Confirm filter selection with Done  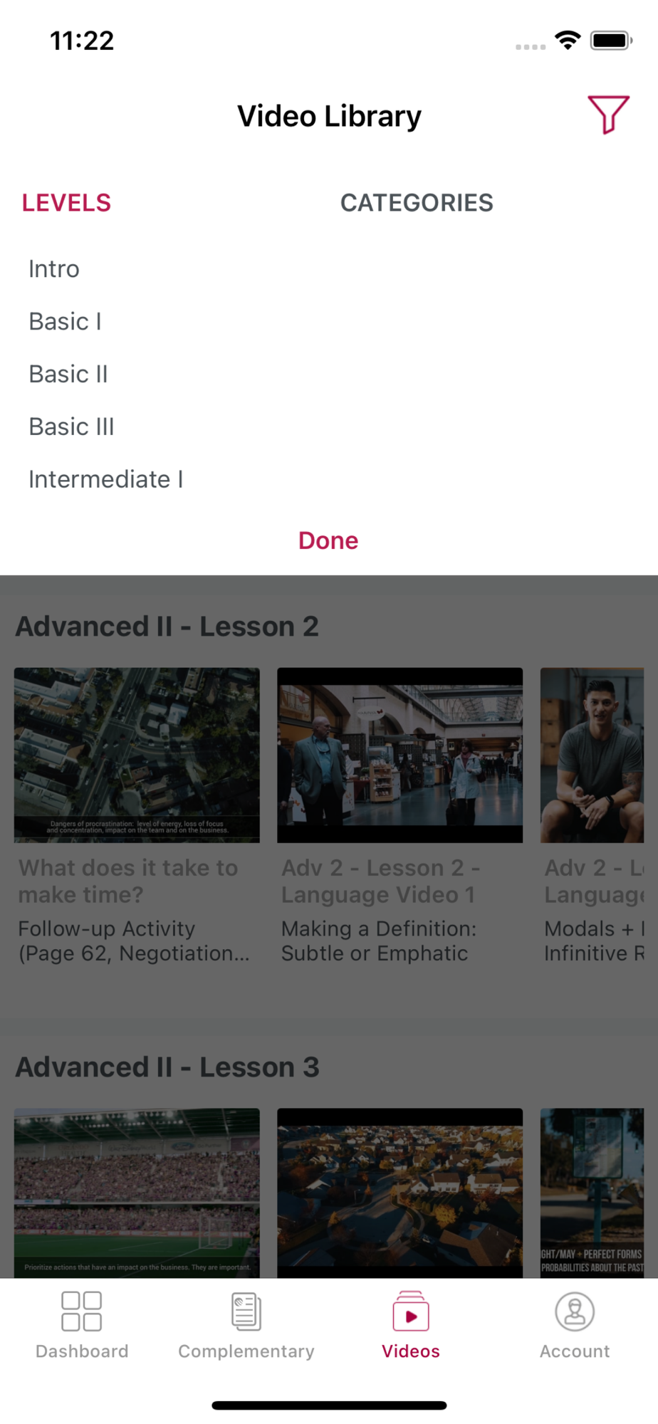point(328,541)
